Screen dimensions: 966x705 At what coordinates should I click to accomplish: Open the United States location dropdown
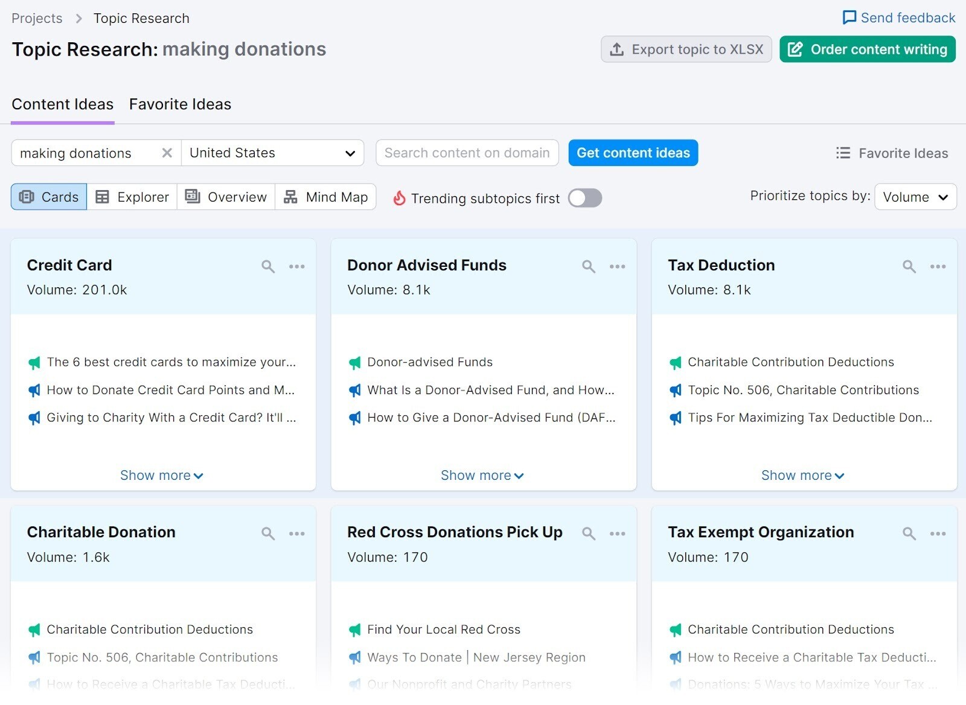[272, 153]
